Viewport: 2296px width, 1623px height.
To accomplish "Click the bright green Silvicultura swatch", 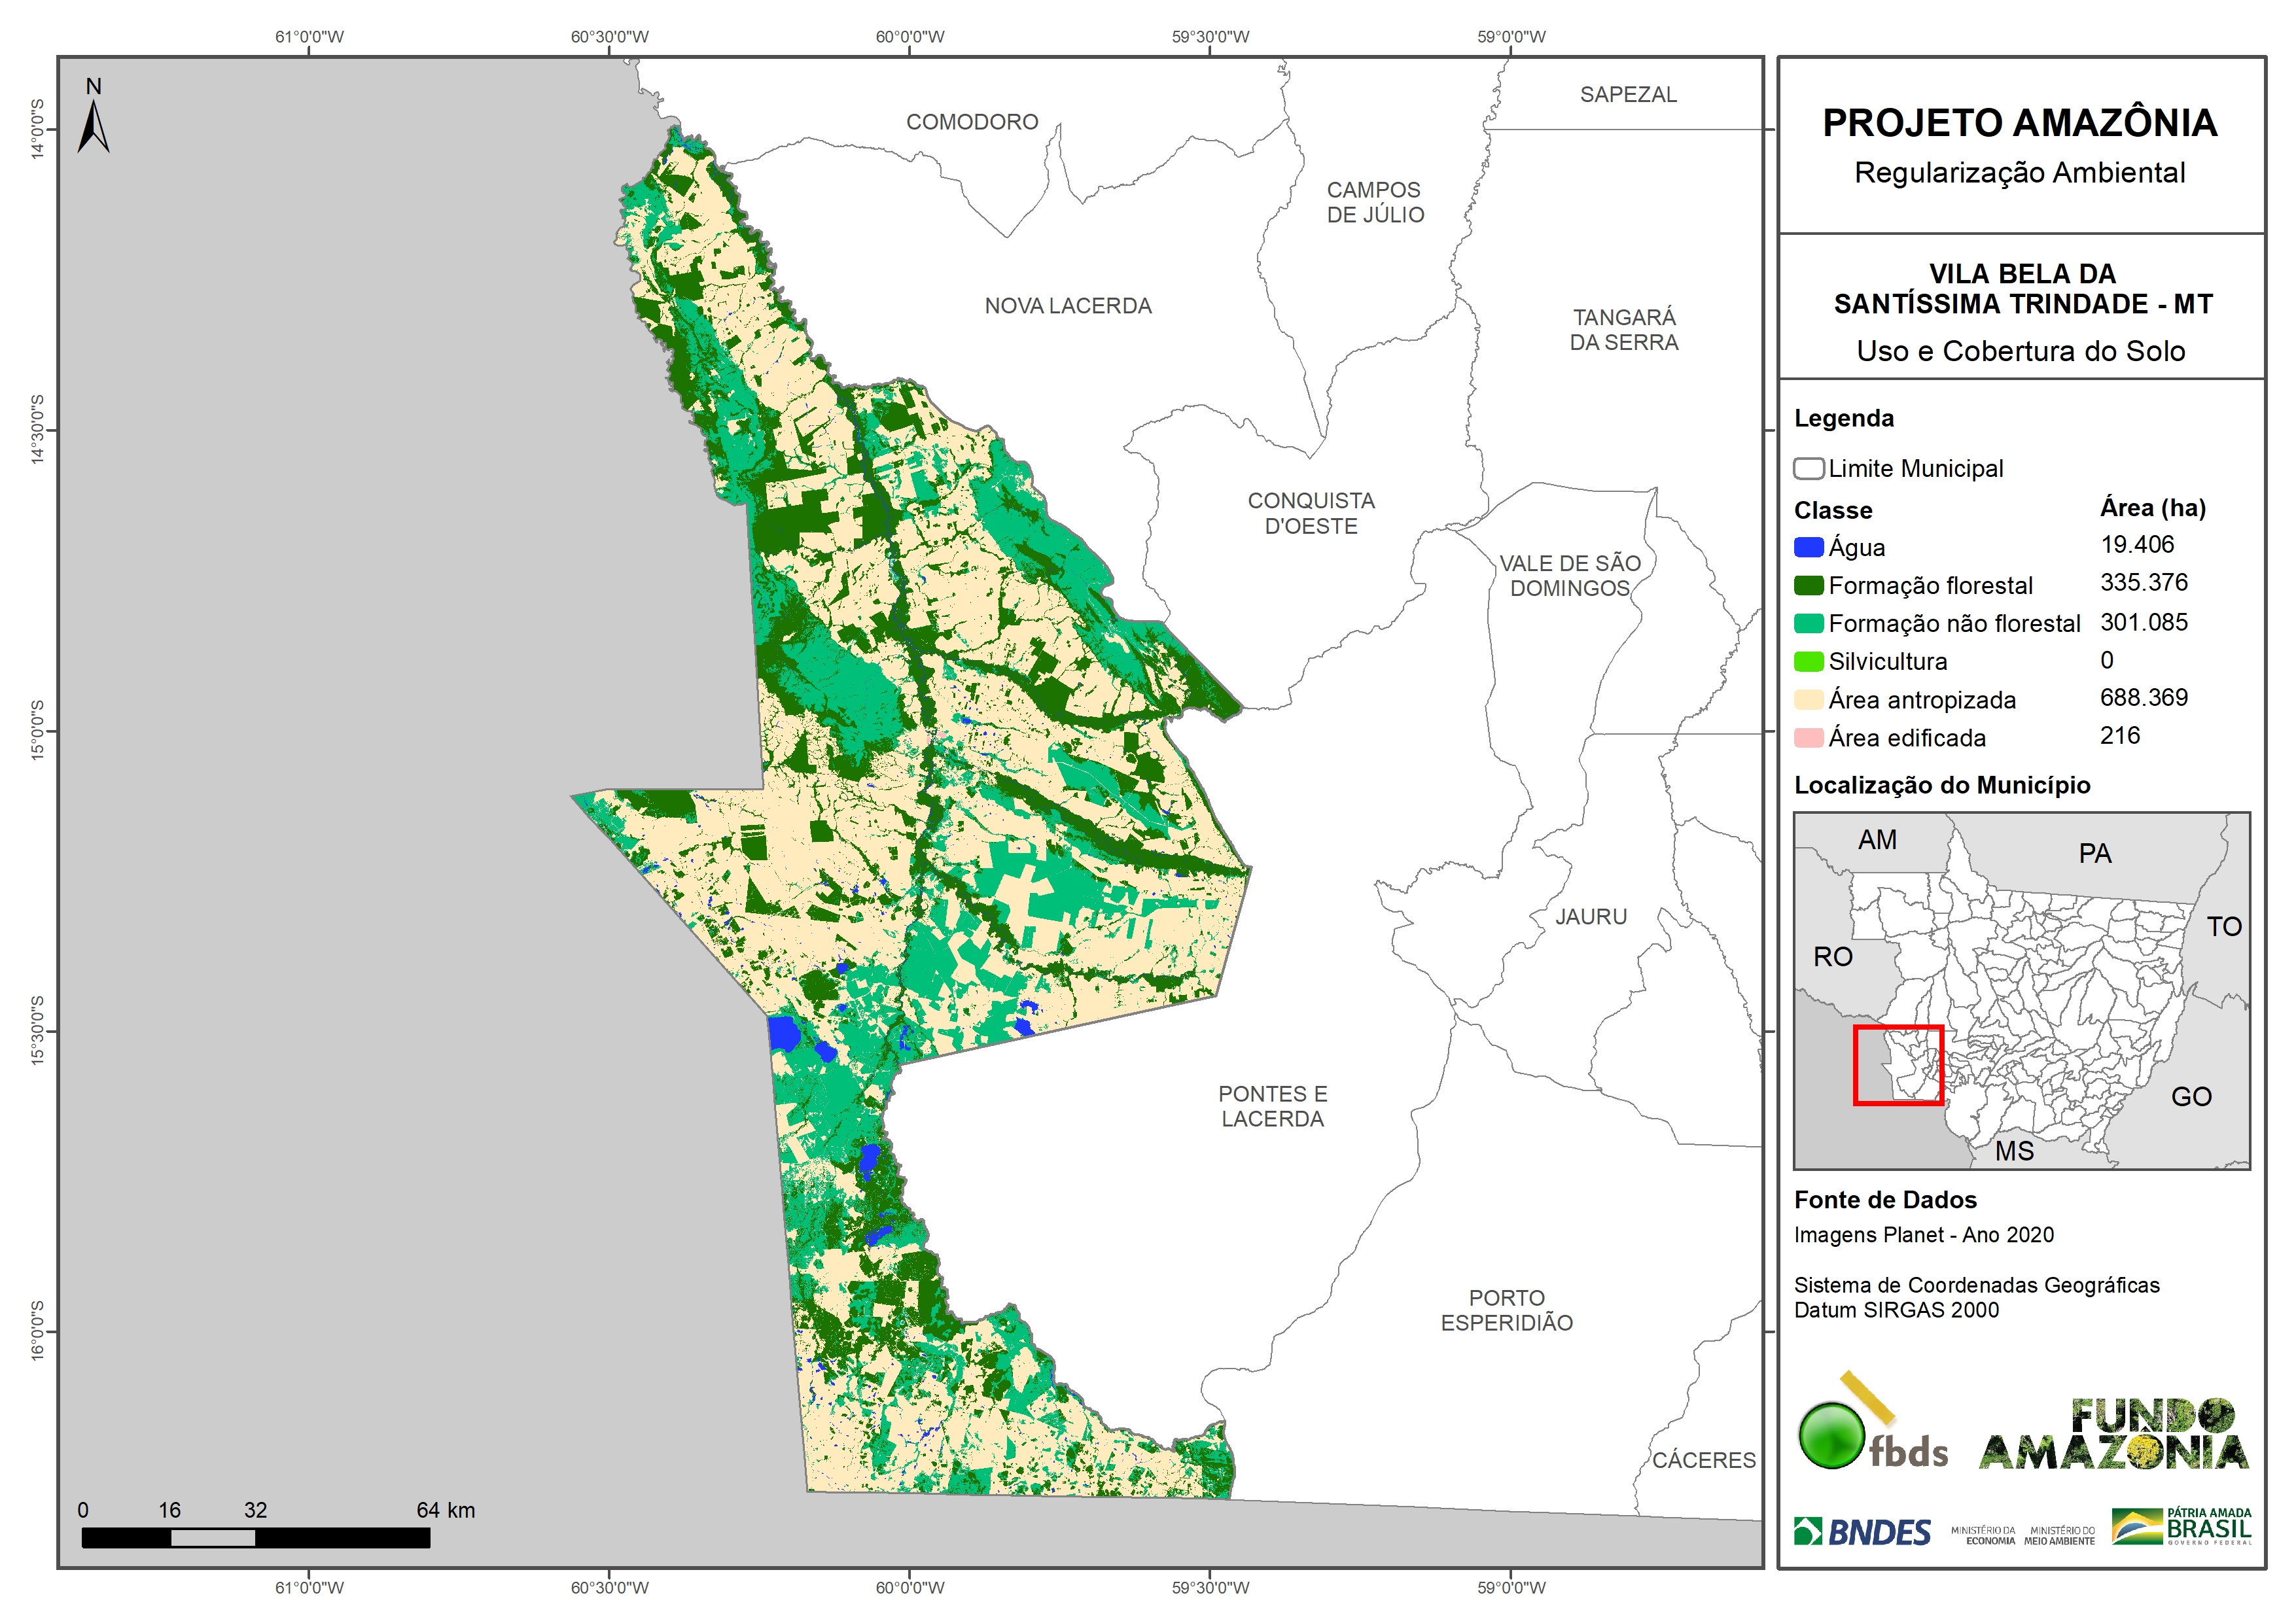I will point(1808,661).
